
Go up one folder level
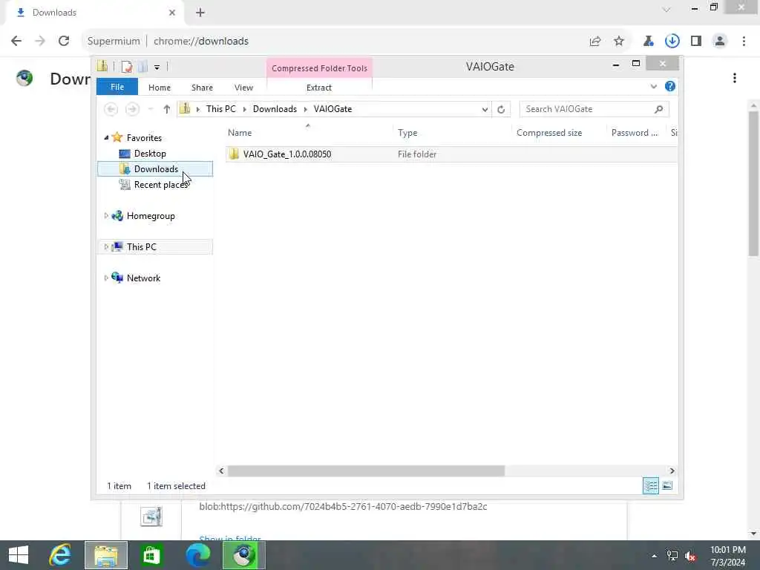coord(167,109)
